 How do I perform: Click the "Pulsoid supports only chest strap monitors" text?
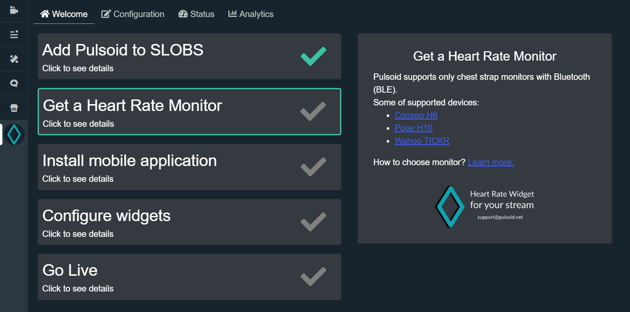coord(482,83)
